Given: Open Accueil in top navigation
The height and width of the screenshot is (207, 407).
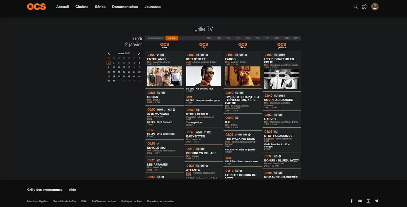Looking at the screenshot, I should coord(62,7).
